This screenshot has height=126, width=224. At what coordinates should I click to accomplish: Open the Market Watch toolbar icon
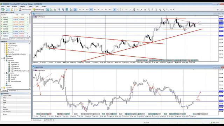[x=7, y=9]
